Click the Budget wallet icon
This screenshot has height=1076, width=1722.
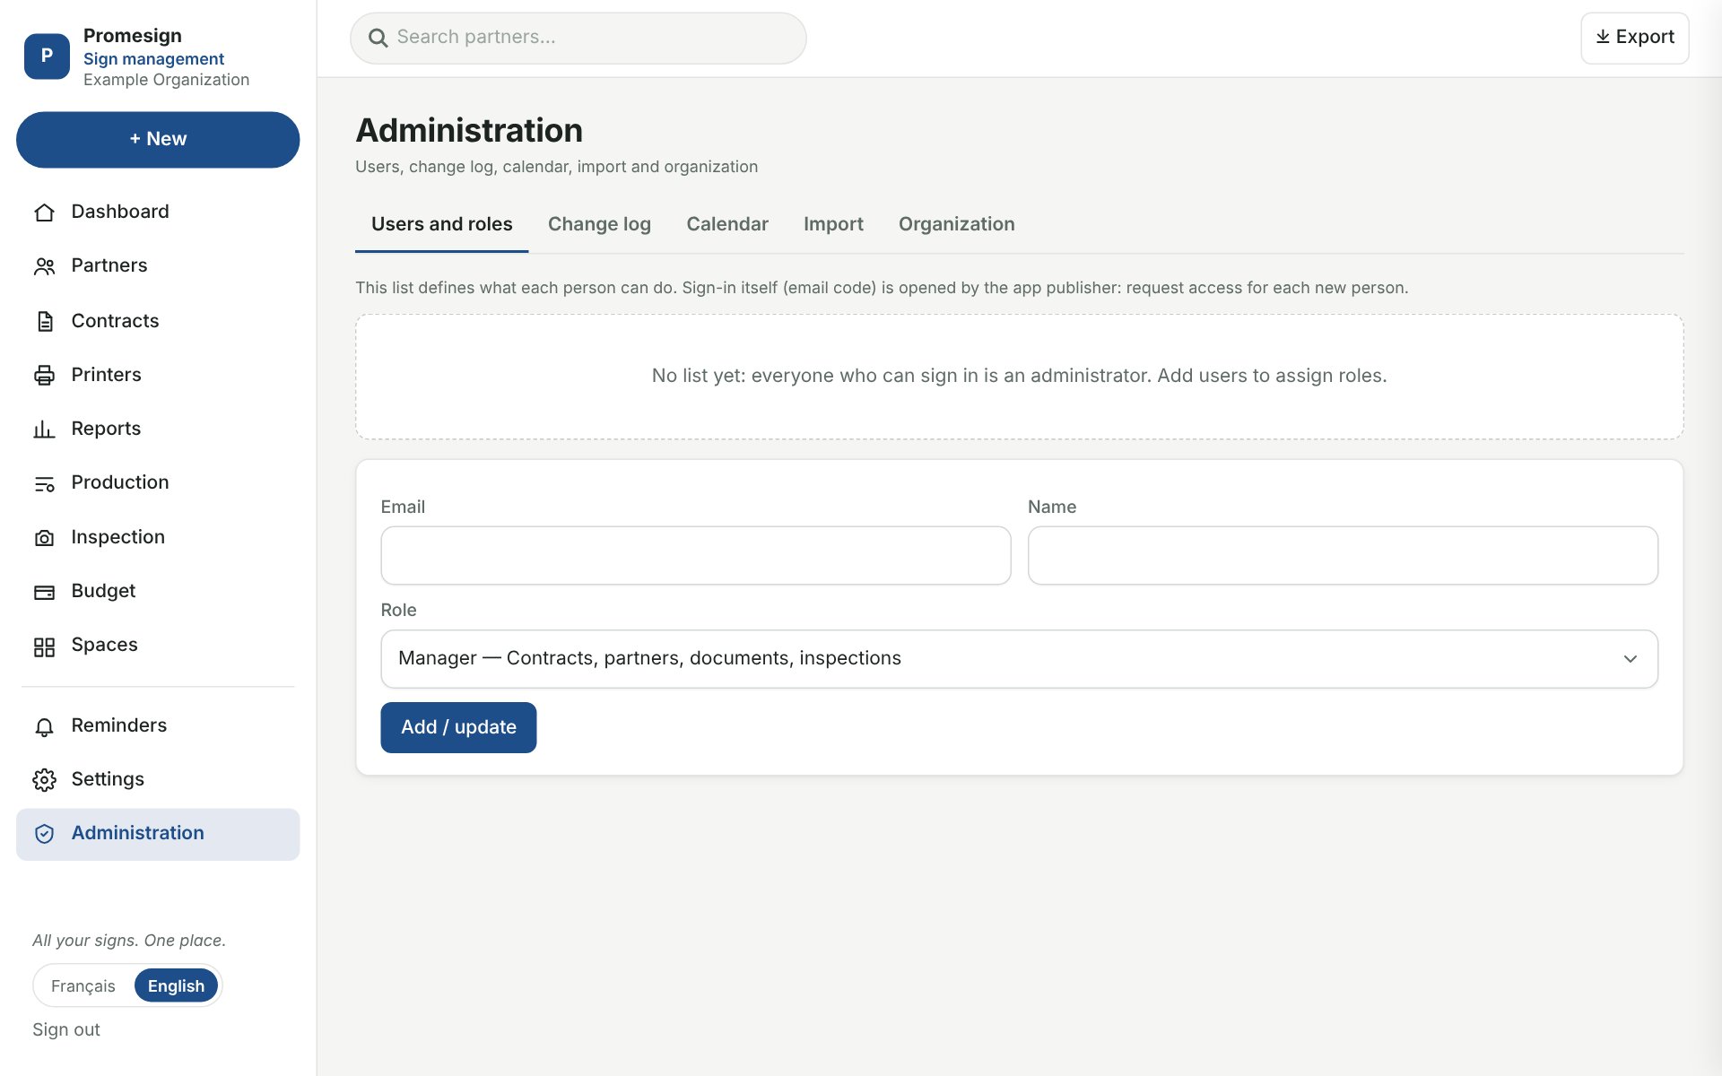pos(44,592)
